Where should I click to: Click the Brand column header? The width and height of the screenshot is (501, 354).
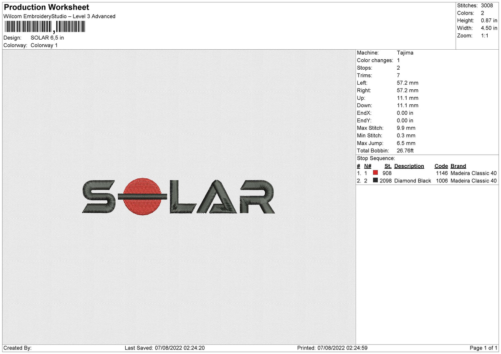(458, 166)
